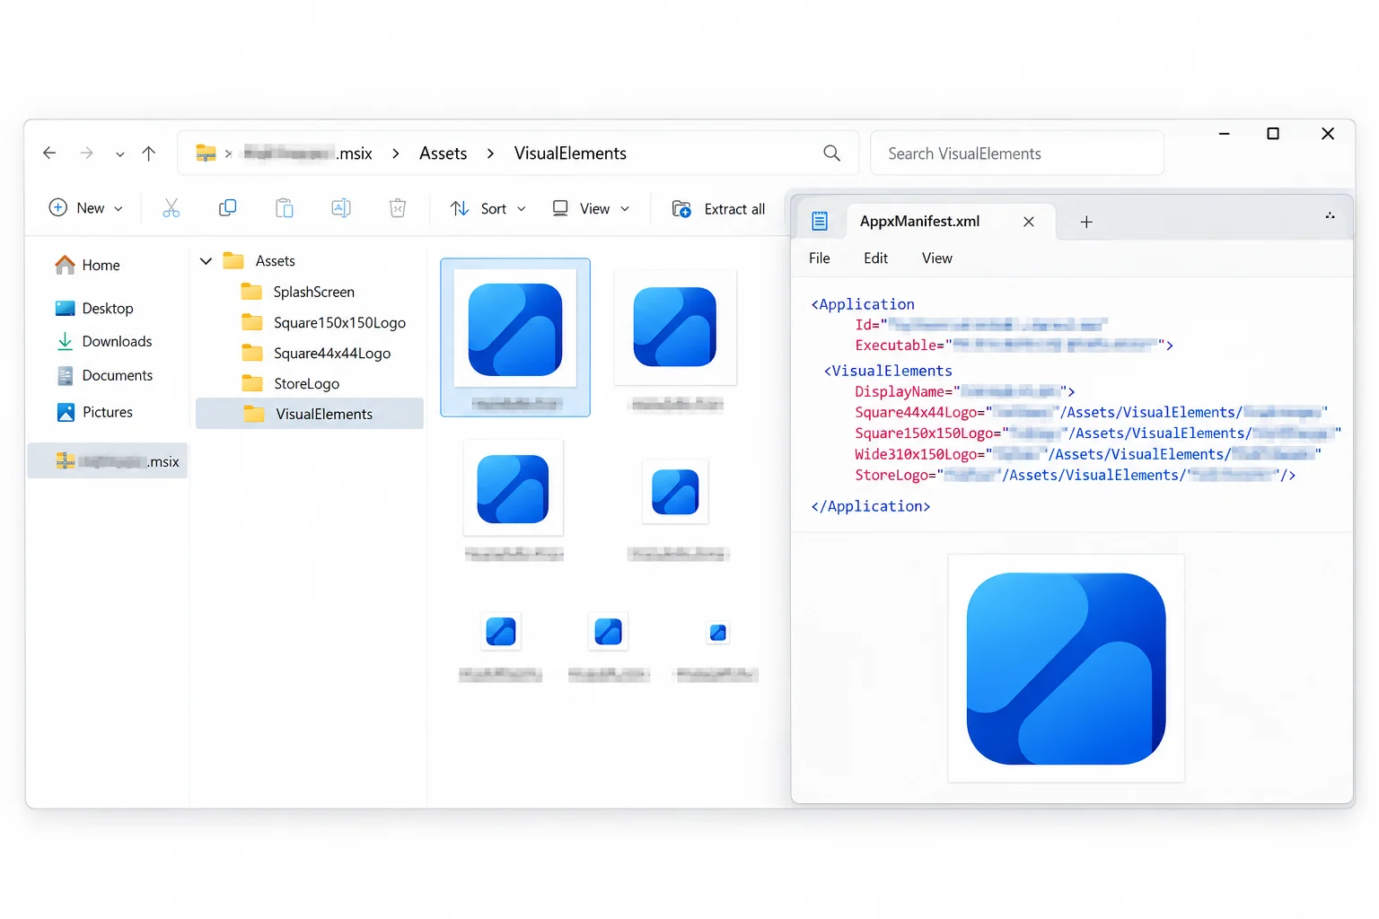Image resolution: width=1379 pixels, height=919 pixels.
Task: Delete the selected file
Action: pyautogui.click(x=398, y=208)
